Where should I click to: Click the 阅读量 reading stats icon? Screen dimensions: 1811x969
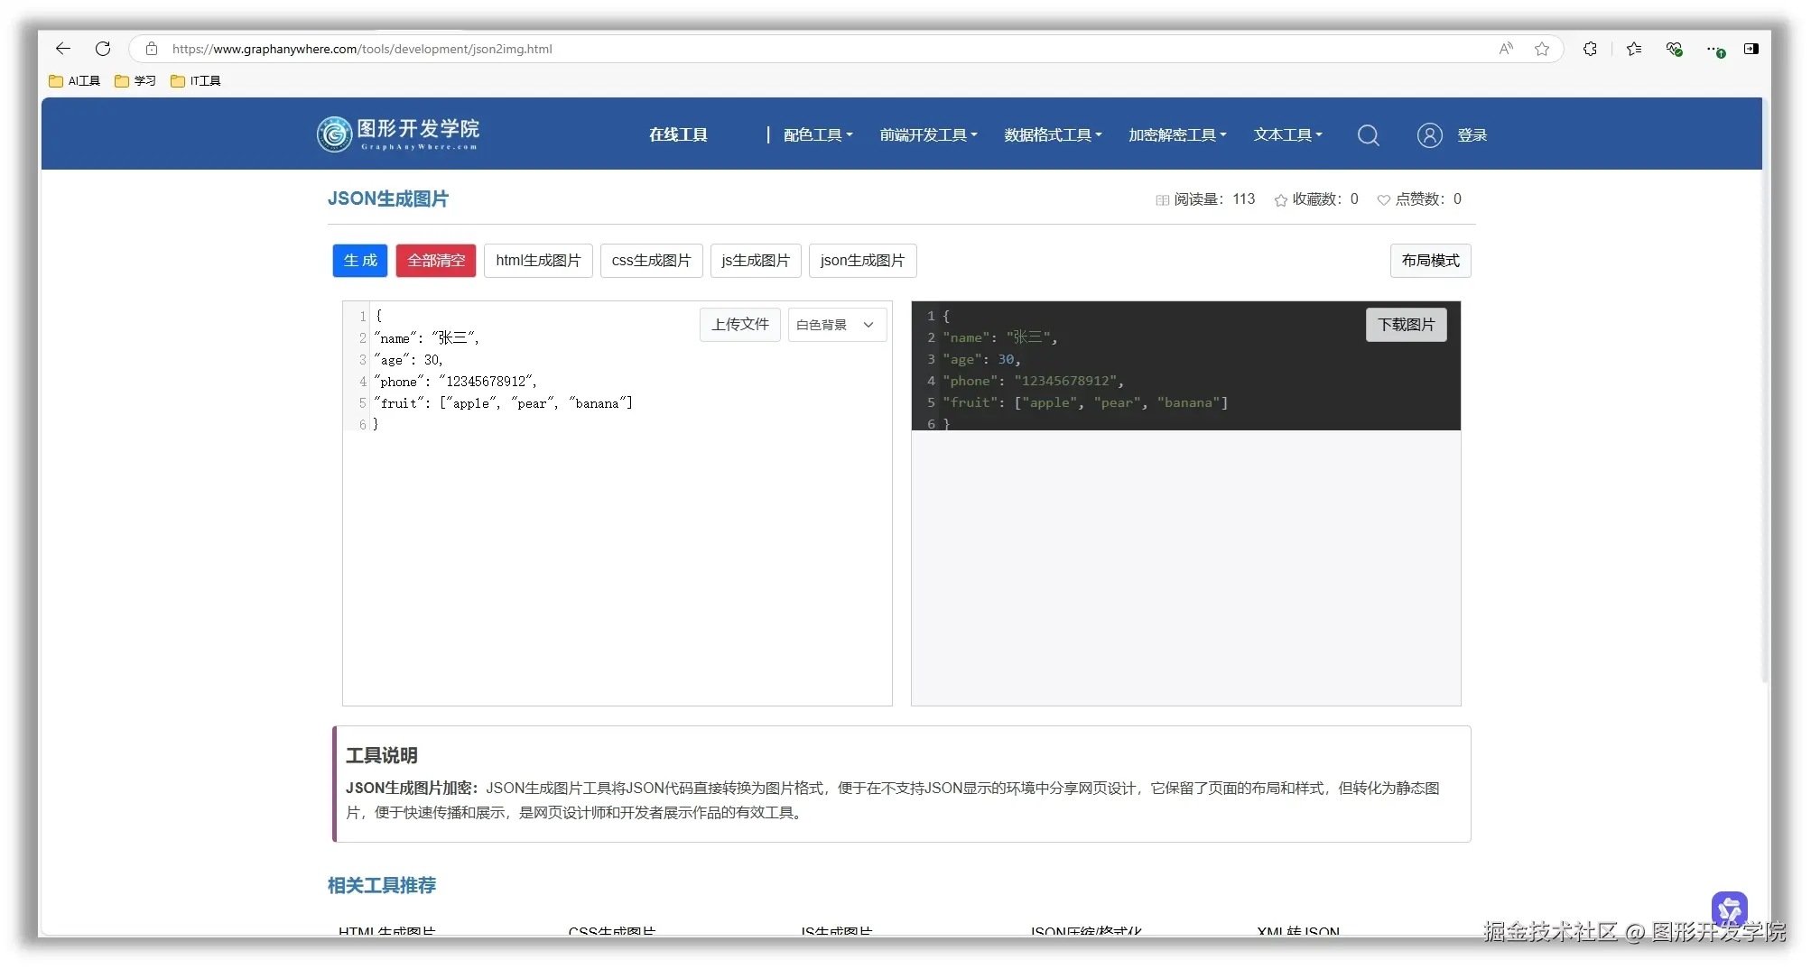click(x=1163, y=199)
